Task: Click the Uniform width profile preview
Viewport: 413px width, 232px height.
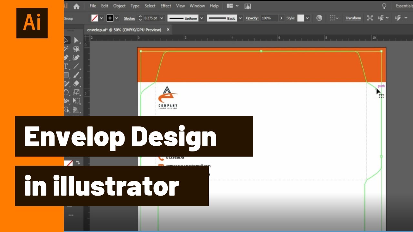Action: [x=183, y=18]
